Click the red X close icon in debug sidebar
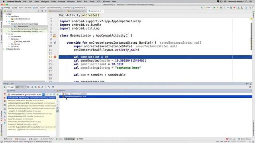The image size is (255, 143). click(4, 120)
